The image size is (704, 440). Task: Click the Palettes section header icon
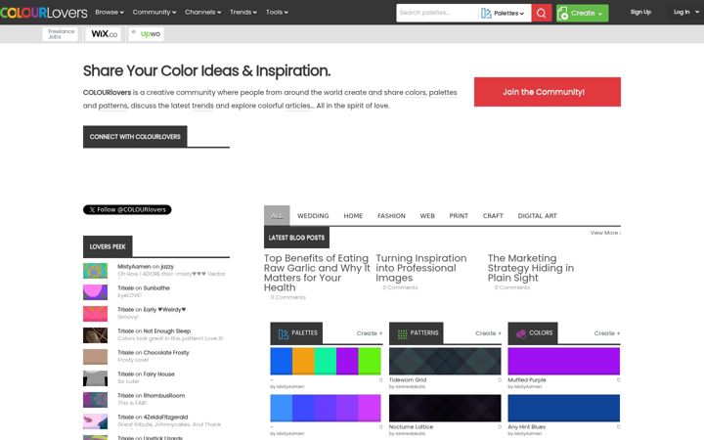coord(283,333)
